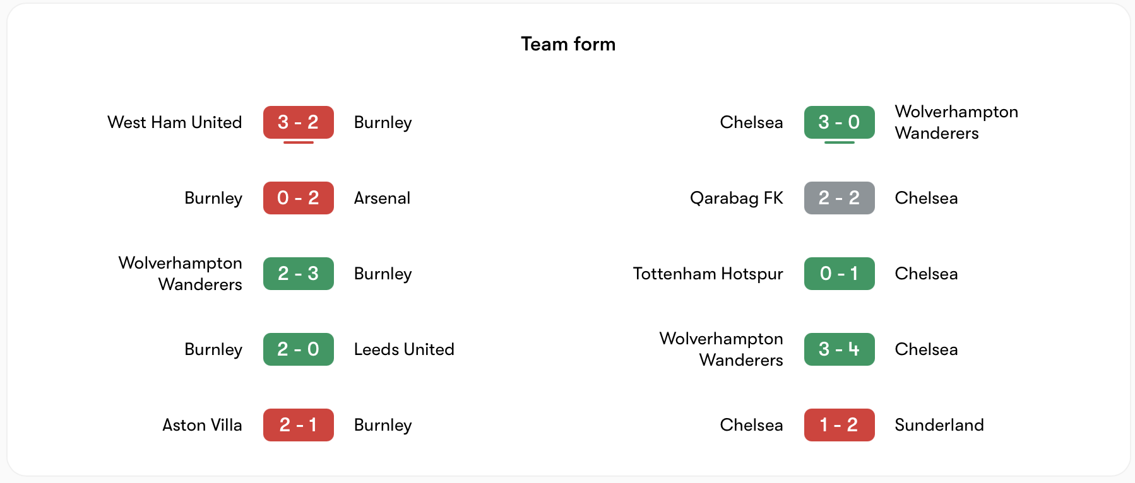The image size is (1135, 483).
Task: Click the red 2-1 Aston Villa score badge
Action: 298,425
